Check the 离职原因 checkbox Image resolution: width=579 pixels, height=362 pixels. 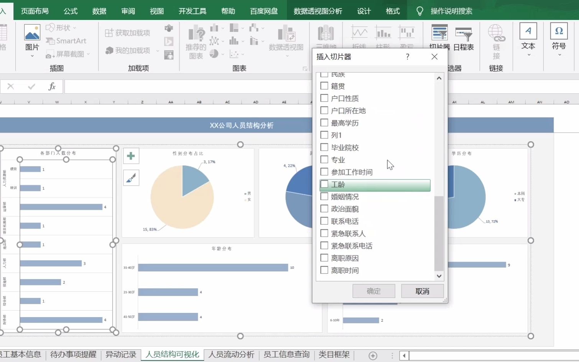(324, 258)
